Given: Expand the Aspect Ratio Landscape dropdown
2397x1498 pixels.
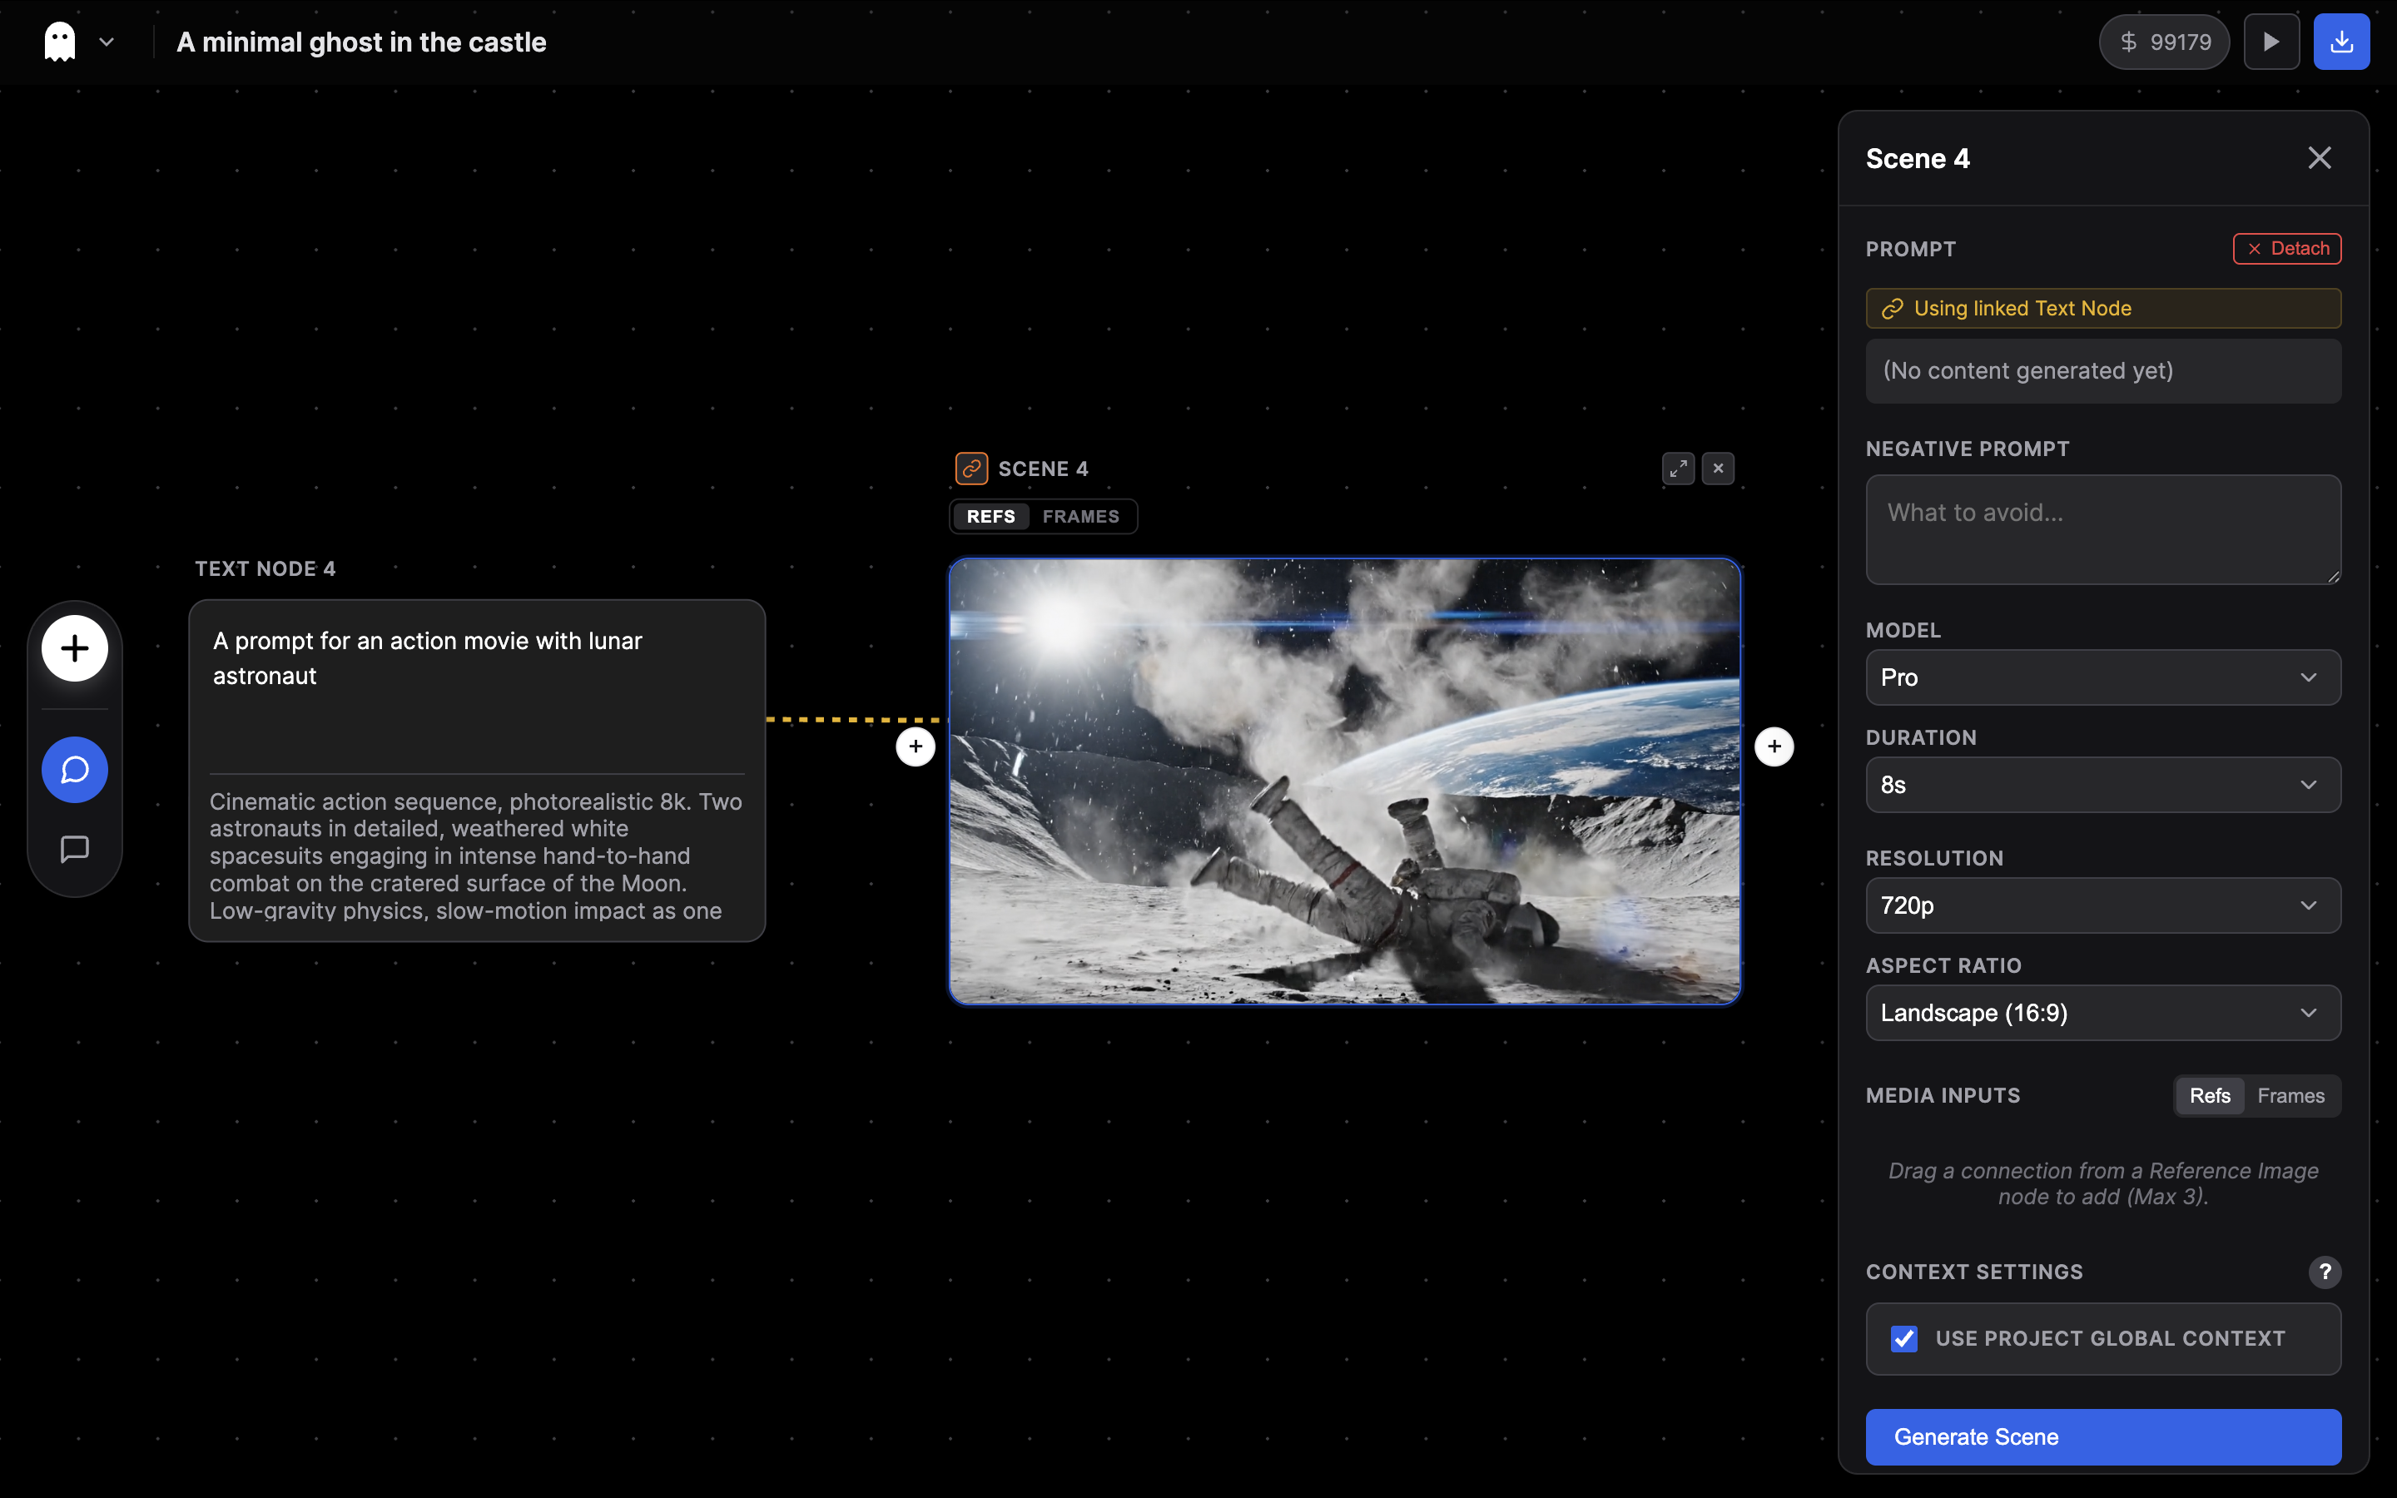Looking at the screenshot, I should pyautogui.click(x=2103, y=1013).
